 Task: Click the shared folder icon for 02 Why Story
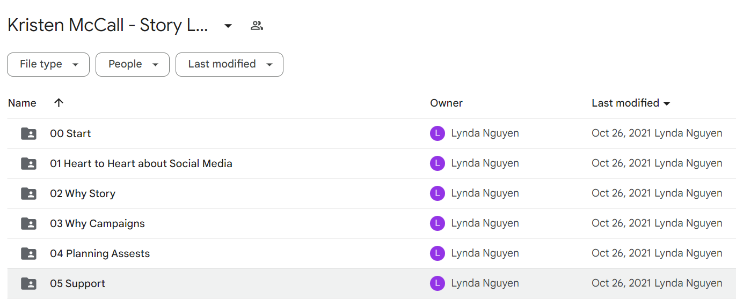coord(28,193)
